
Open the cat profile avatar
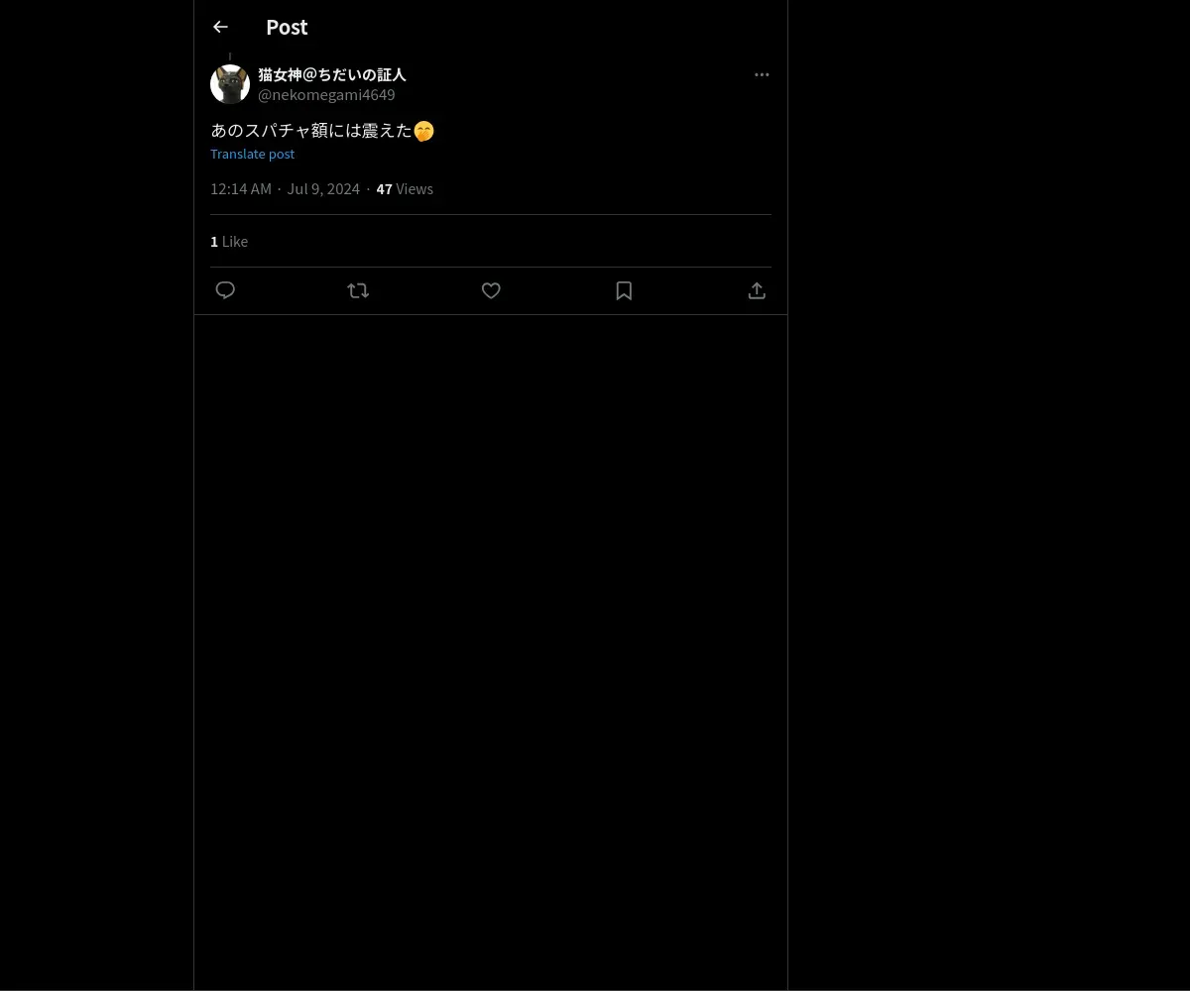click(230, 84)
